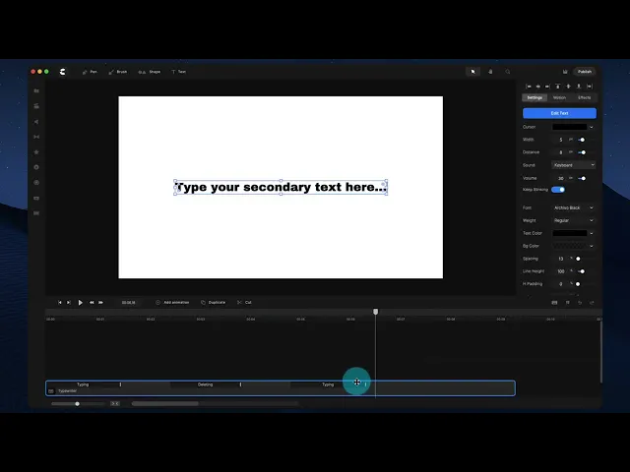Viewport: 630px width, 472px height.
Task: Switch to the Motion tab
Action: [x=559, y=97]
